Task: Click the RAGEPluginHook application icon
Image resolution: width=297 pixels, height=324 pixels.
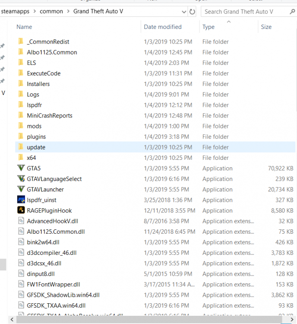Action: coord(21,210)
